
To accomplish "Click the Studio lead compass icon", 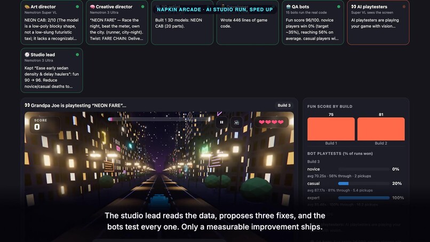I will coord(27,54).
